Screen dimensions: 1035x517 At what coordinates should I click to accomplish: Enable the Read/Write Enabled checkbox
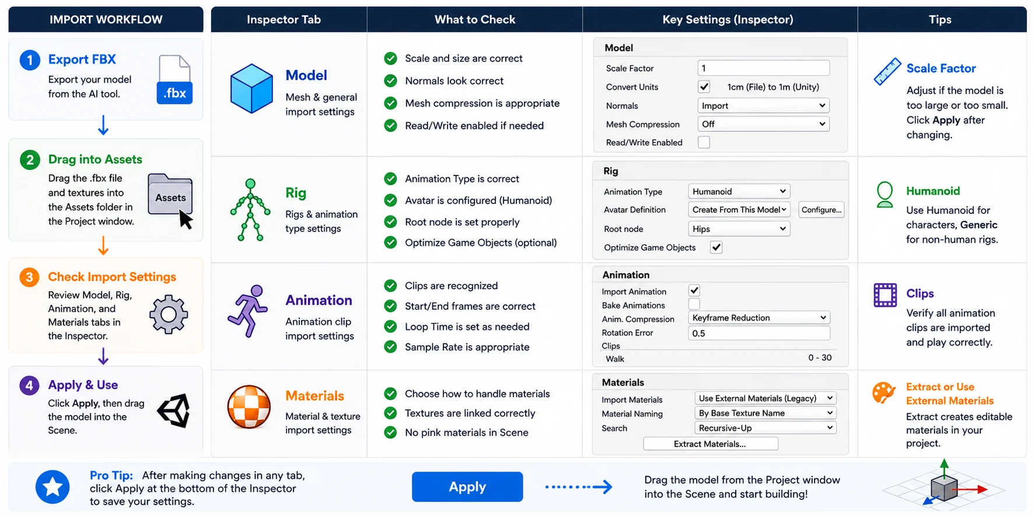[x=704, y=142]
